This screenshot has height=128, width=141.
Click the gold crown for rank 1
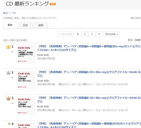pos(8,47)
